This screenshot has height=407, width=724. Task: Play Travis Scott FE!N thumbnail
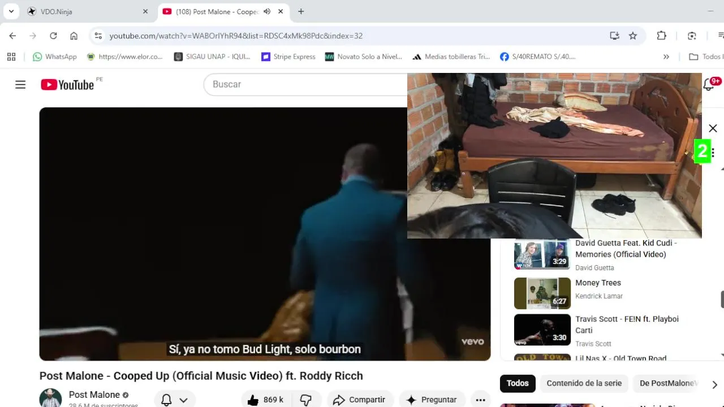542,330
